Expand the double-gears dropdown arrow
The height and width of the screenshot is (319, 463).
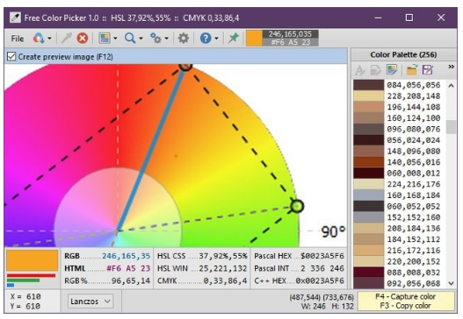click(167, 39)
